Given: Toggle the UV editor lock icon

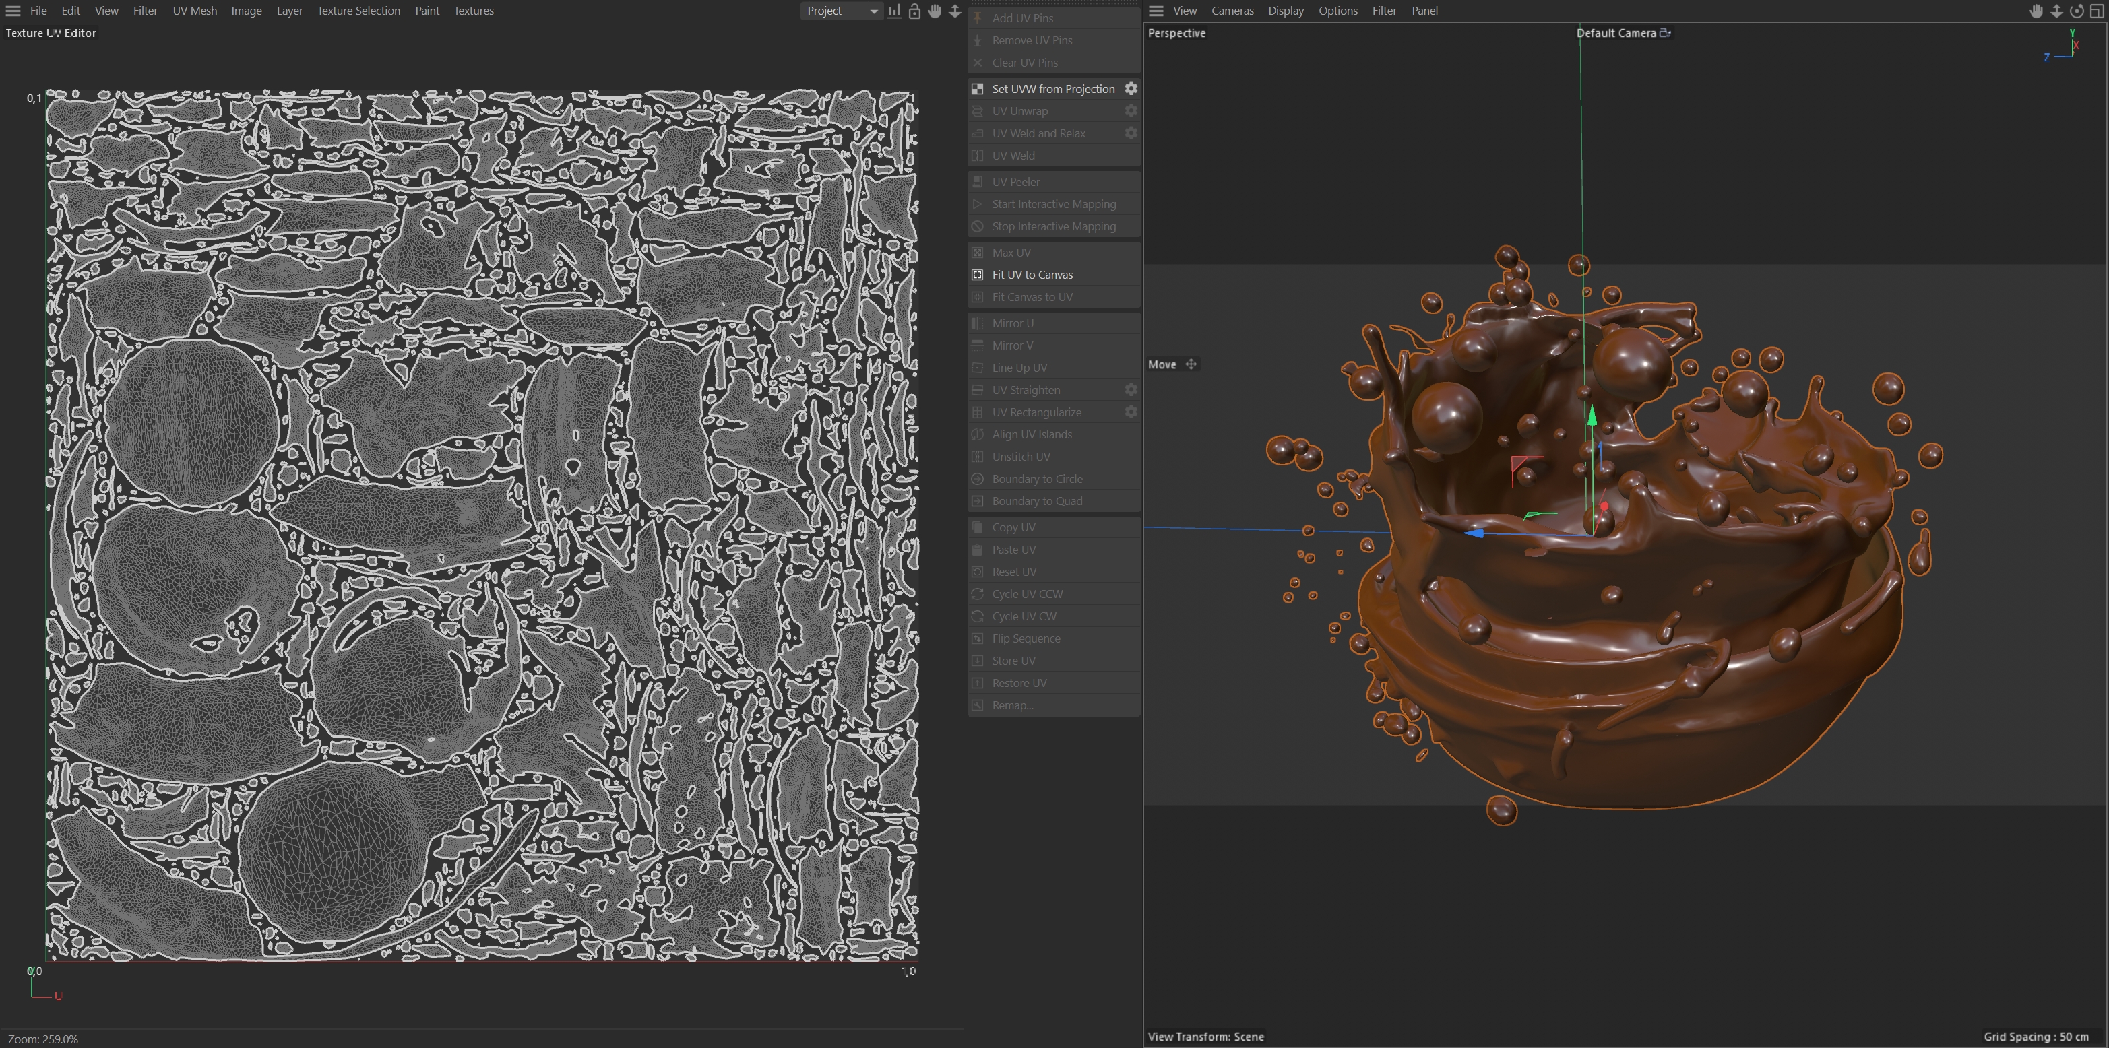Looking at the screenshot, I should 914,11.
